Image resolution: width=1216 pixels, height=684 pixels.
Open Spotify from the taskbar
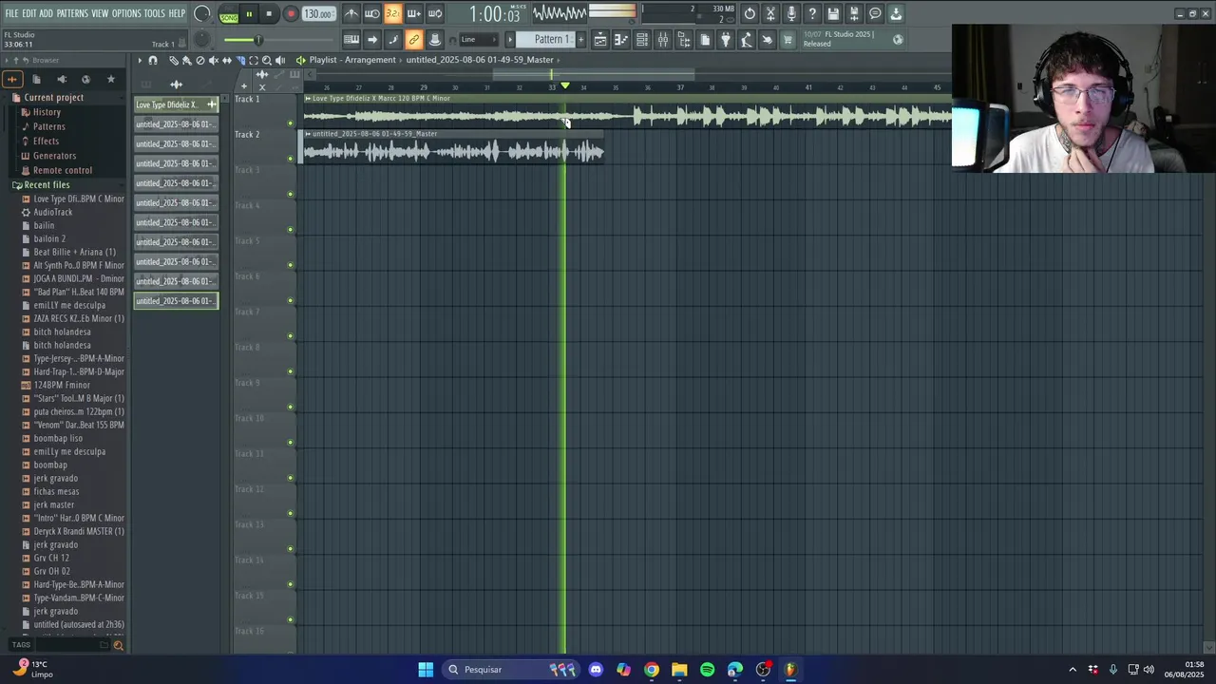[x=707, y=670]
